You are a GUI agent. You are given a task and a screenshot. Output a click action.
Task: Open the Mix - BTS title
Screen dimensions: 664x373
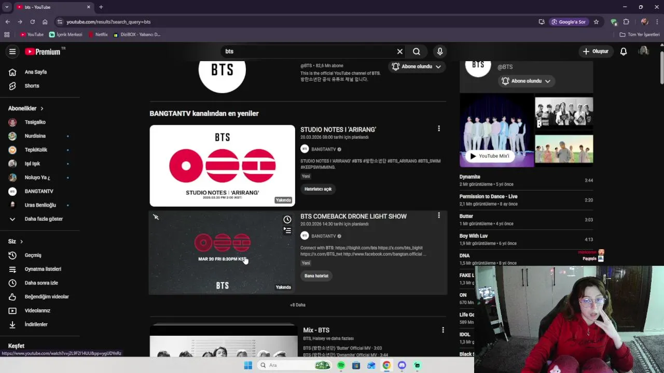coord(316,330)
